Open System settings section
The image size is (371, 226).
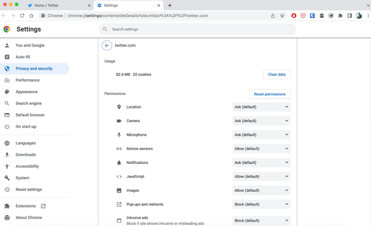34,178
